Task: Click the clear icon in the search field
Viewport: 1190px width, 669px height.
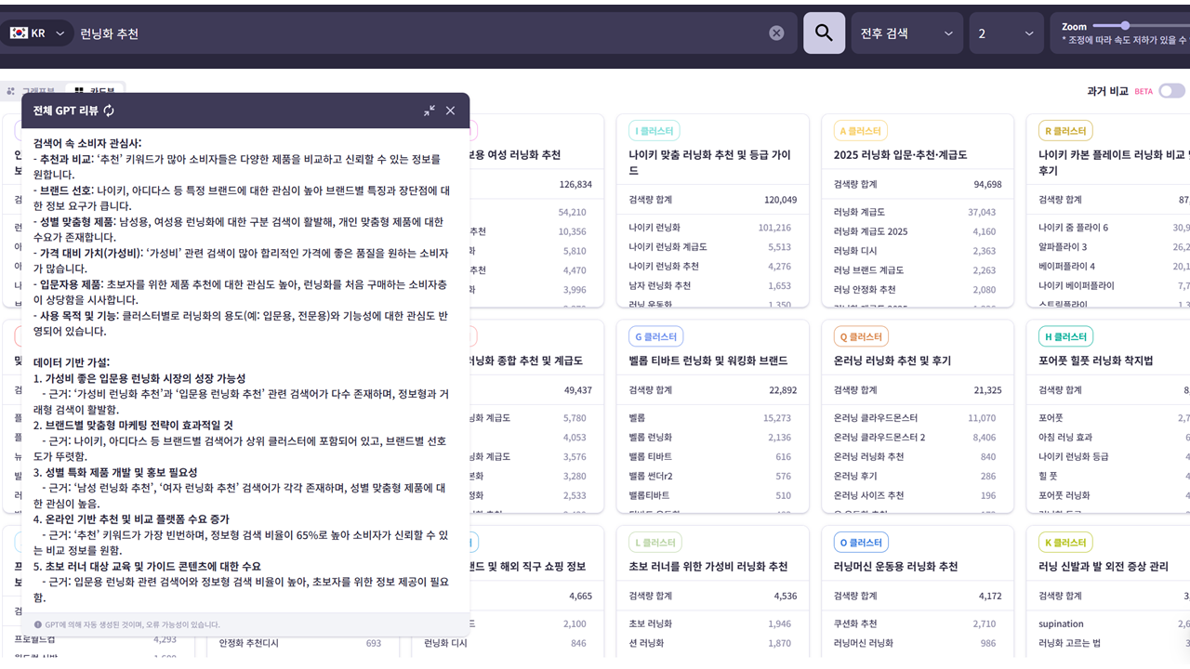Action: pos(777,32)
